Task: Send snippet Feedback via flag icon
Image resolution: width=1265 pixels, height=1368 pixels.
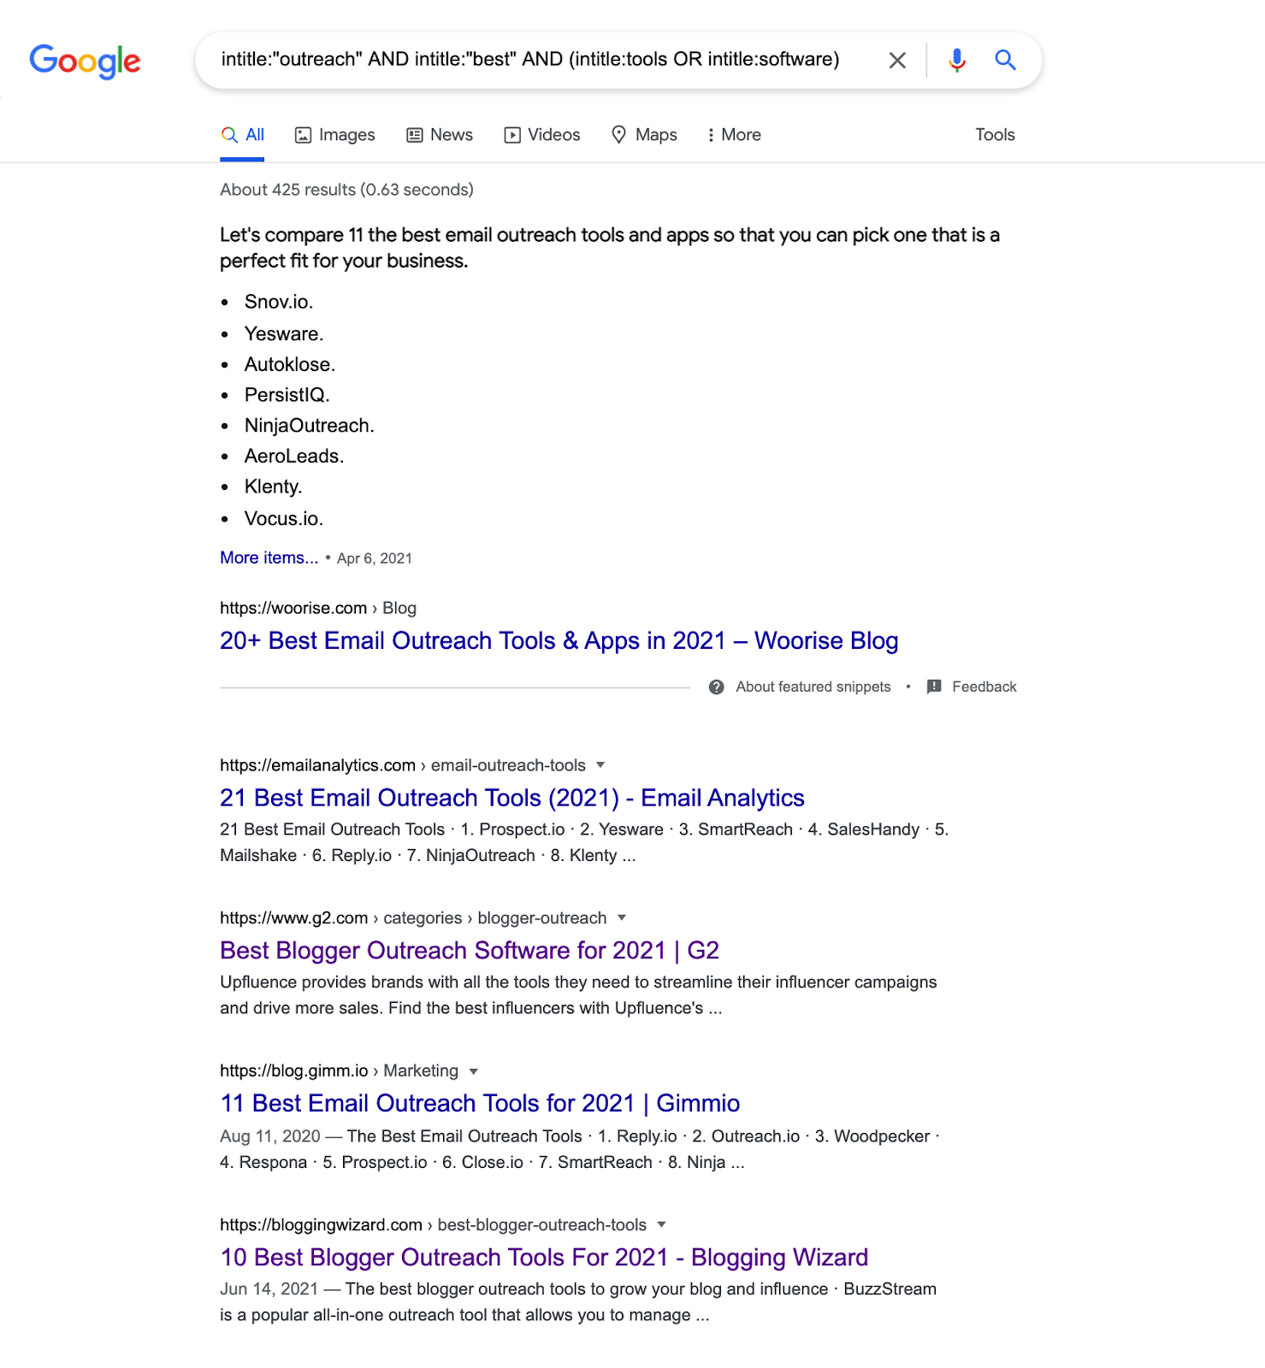Action: (934, 687)
